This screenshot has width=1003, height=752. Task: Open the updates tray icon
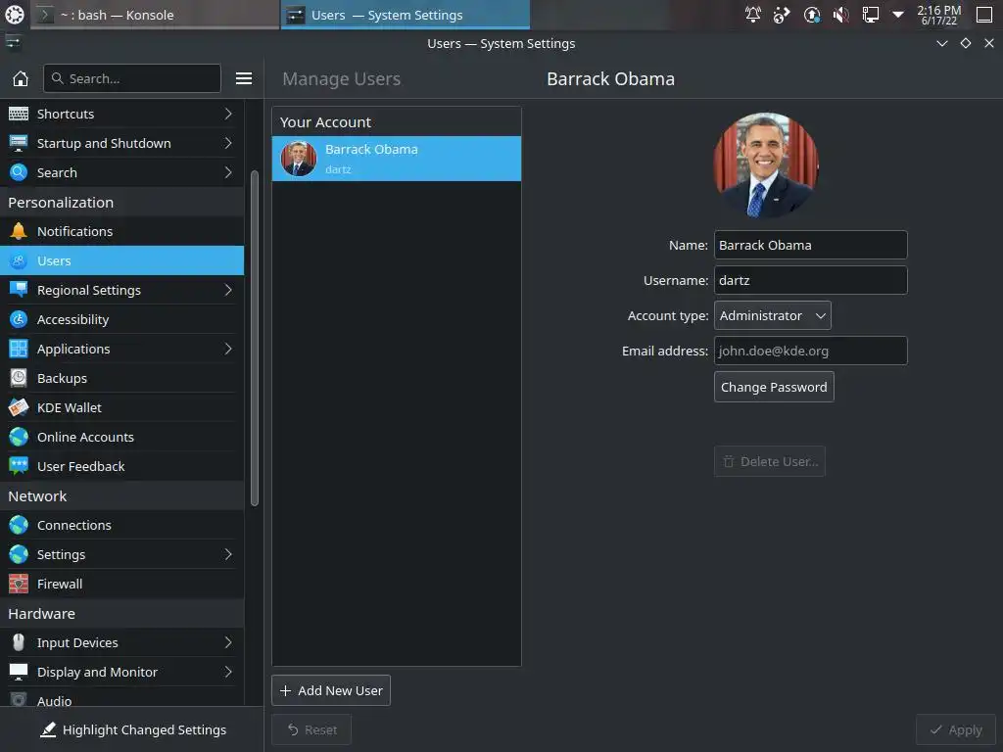[x=812, y=14]
